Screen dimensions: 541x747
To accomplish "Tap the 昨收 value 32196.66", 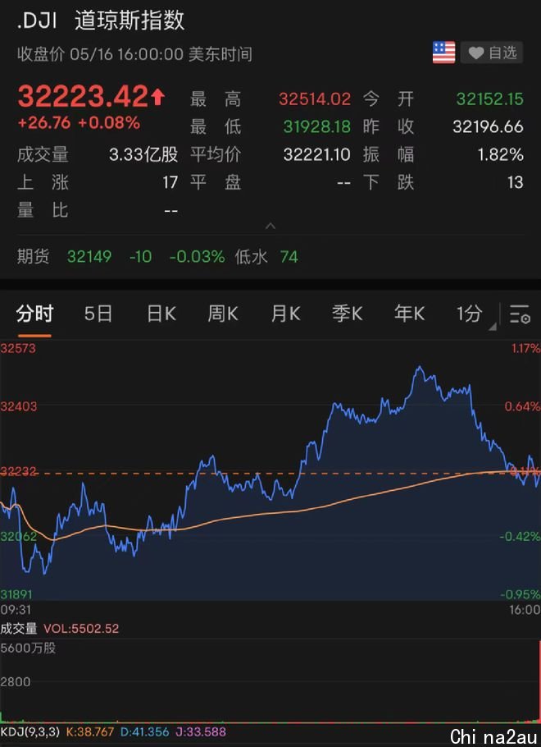I will coord(489,126).
